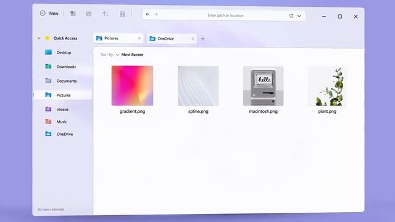This screenshot has width=395, height=222.
Task: Open the Sort By dropdown chevron
Action: [117, 55]
